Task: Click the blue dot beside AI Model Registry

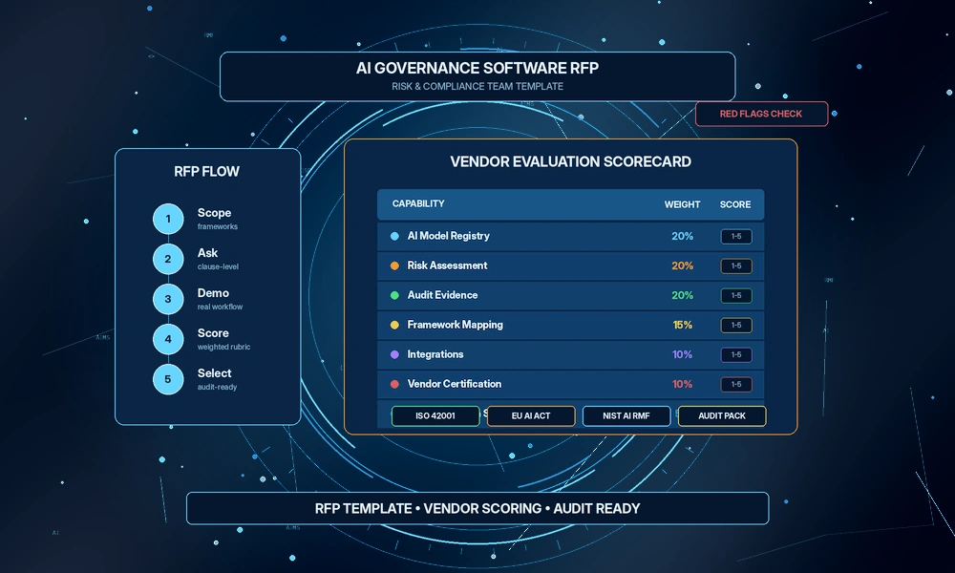Action: 394,236
